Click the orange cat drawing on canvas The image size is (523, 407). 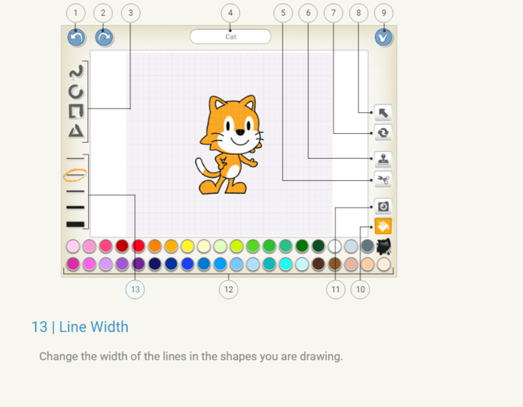(229, 145)
